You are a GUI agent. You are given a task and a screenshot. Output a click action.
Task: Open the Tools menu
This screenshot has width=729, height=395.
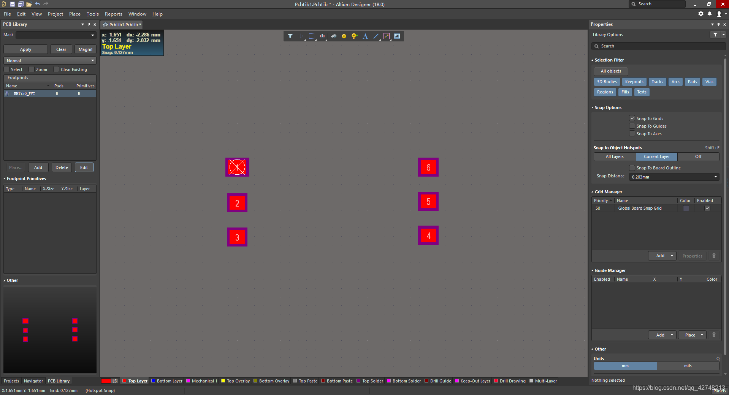click(92, 14)
